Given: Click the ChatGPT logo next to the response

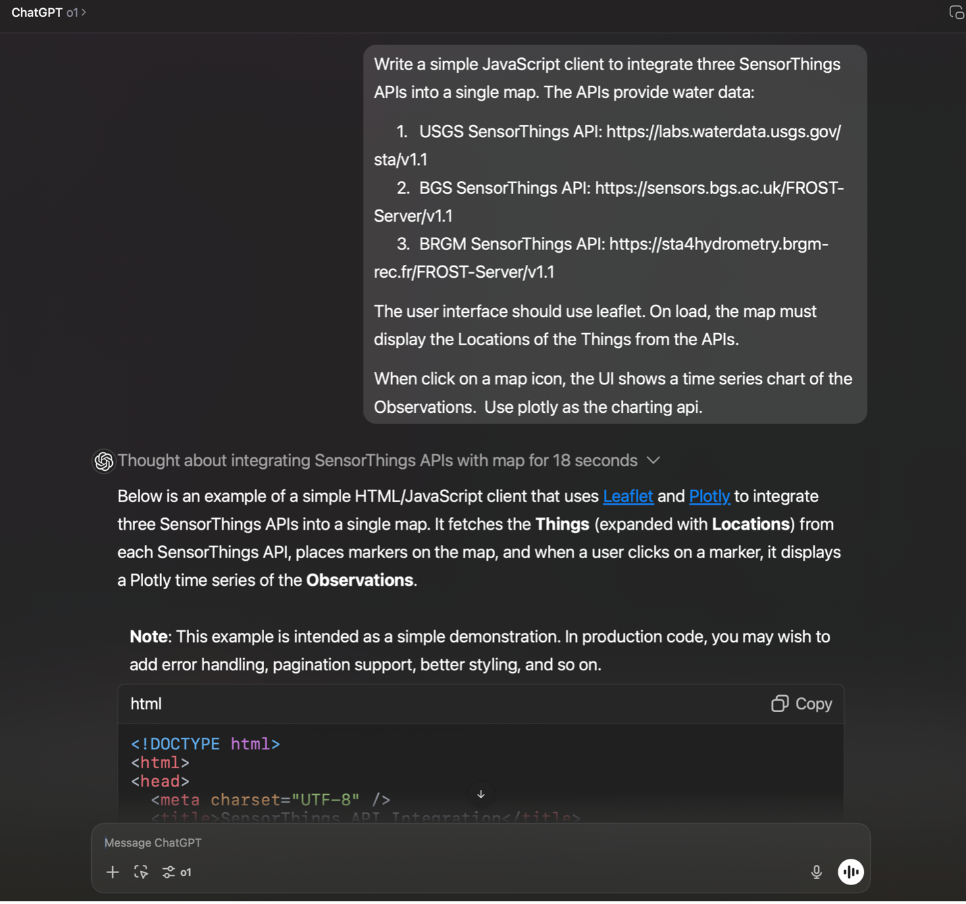Looking at the screenshot, I should coord(103,461).
